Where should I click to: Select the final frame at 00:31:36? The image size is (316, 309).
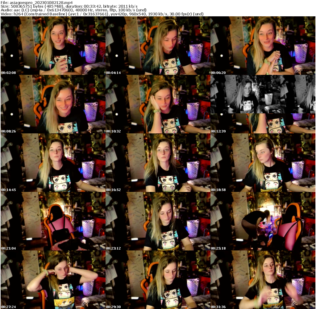263,280
